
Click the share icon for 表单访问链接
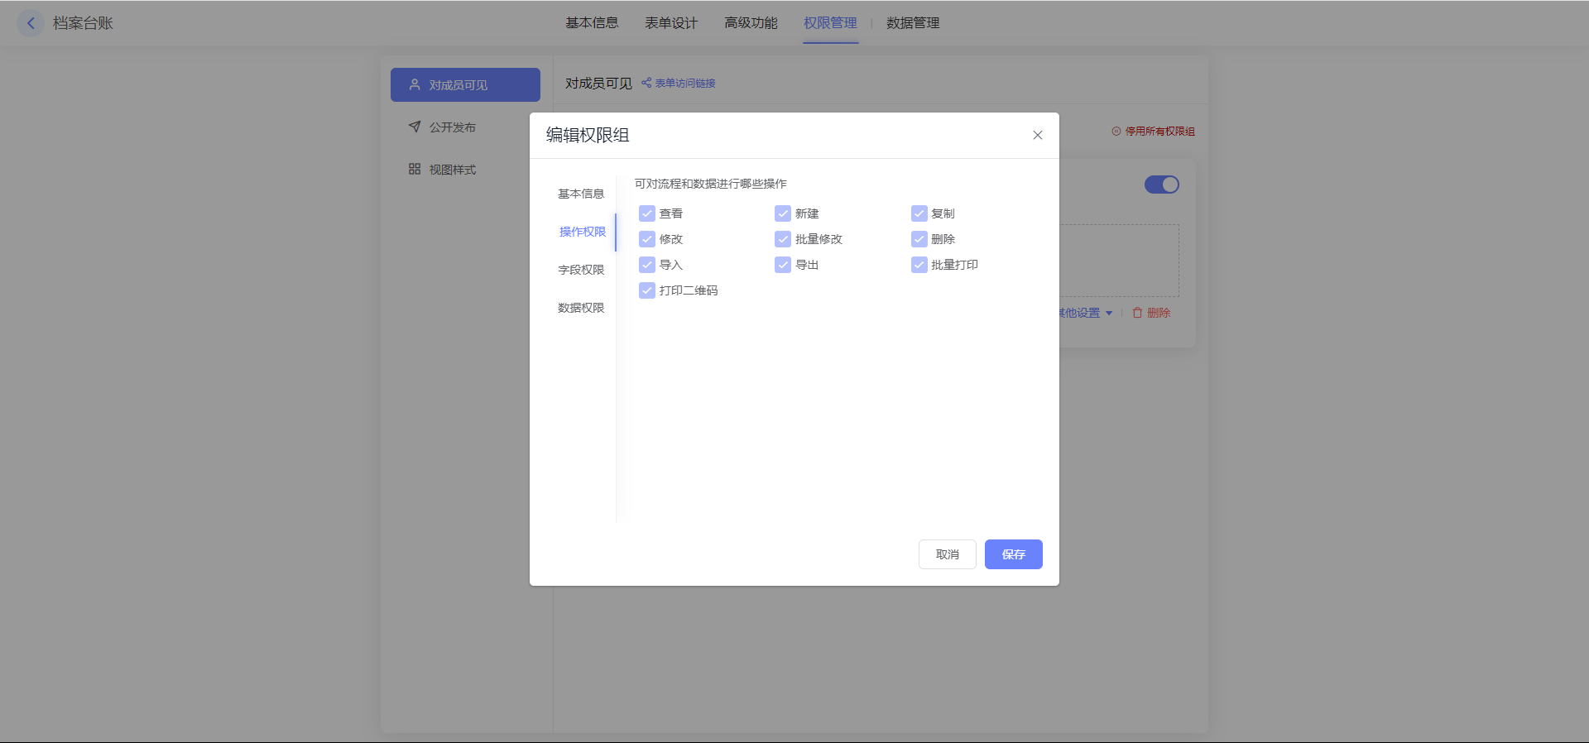click(646, 83)
